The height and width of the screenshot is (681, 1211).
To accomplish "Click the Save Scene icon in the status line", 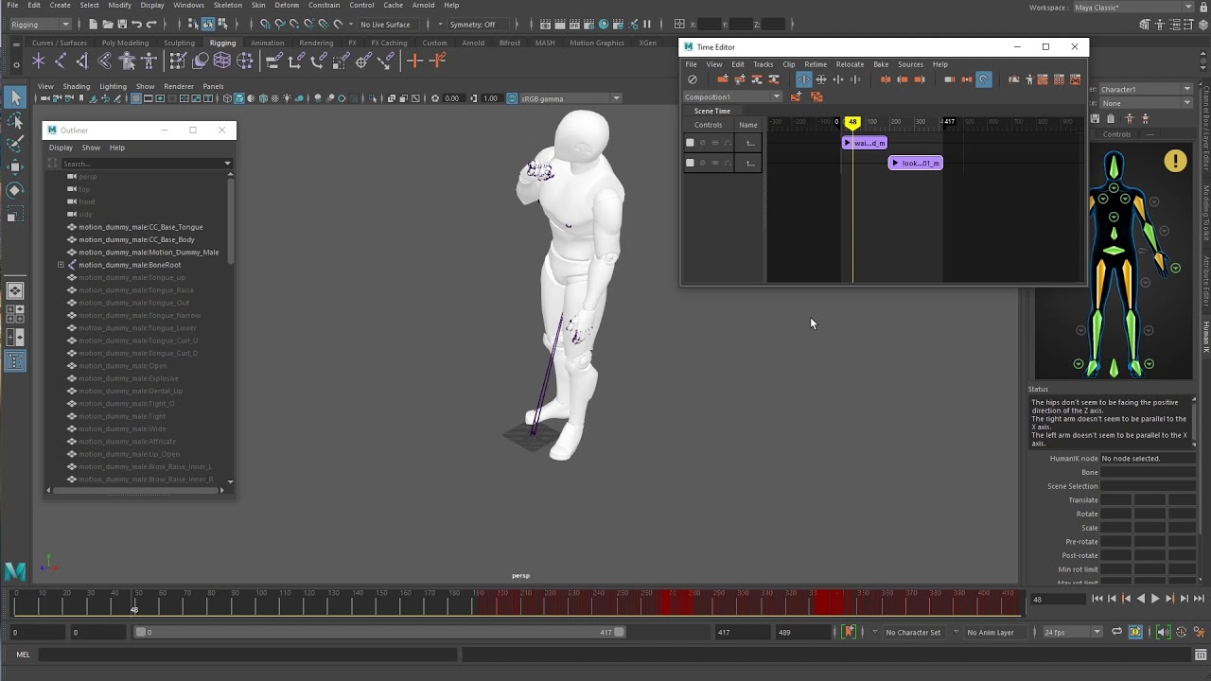I will pyautogui.click(x=122, y=25).
